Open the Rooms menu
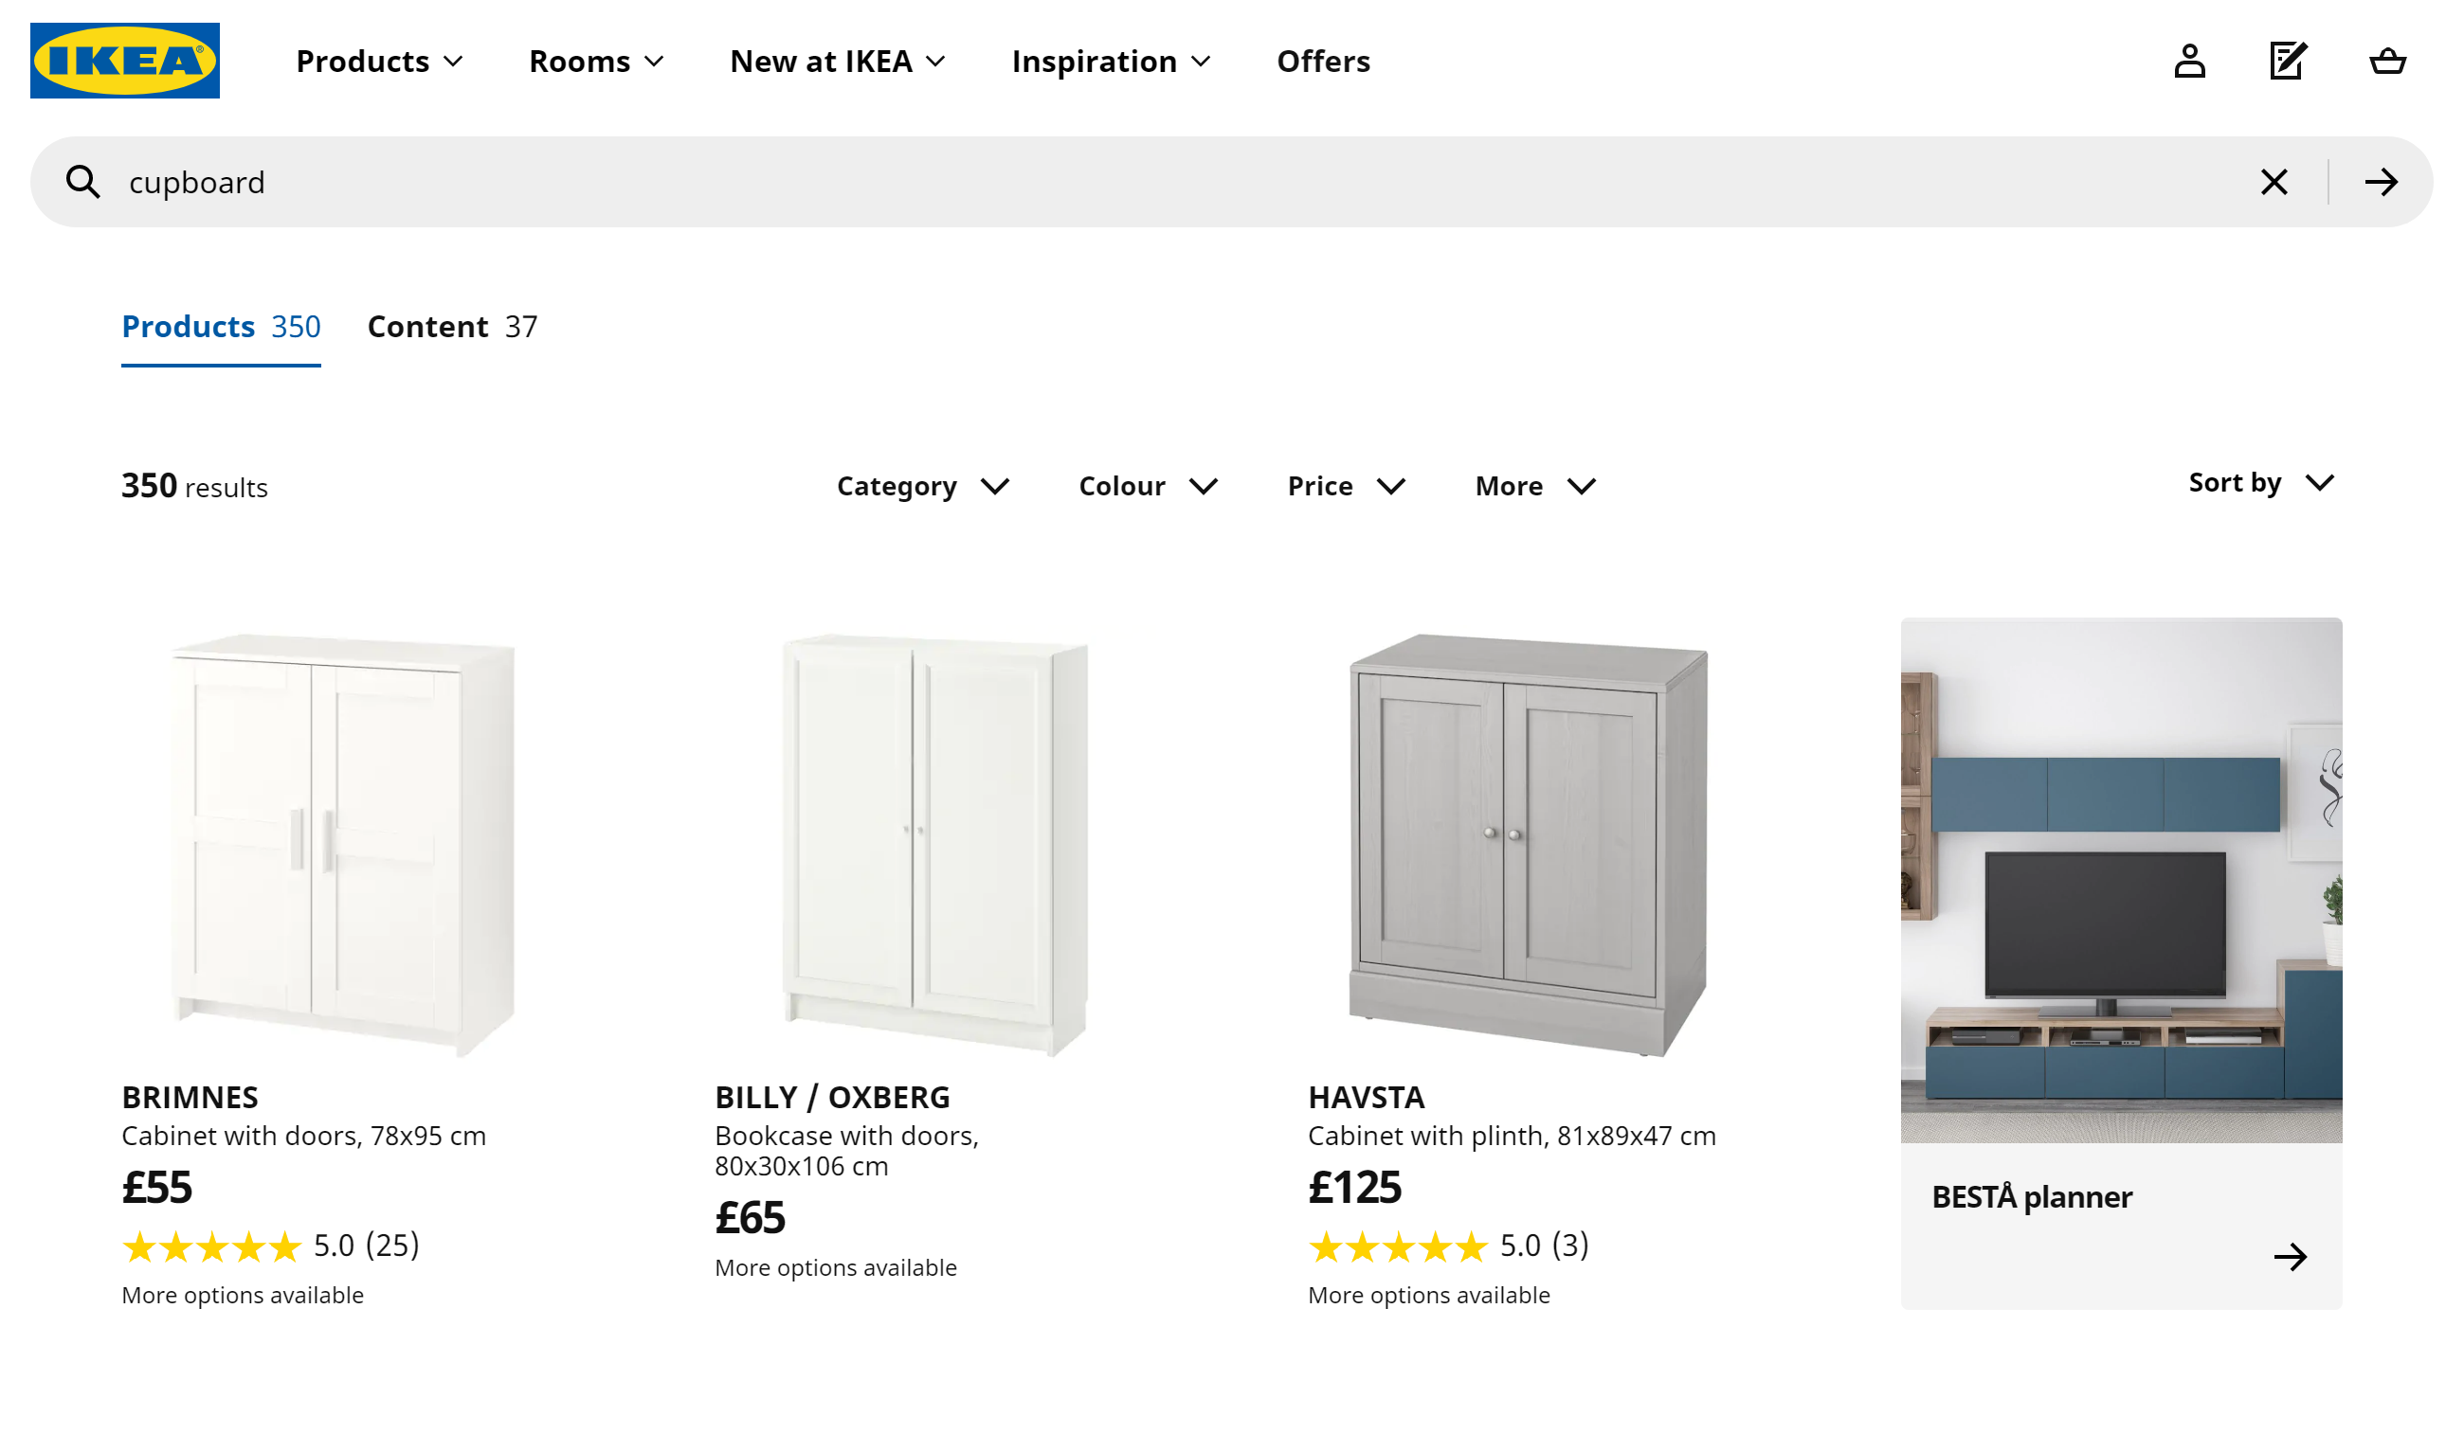Screen dimensions: 2464x1434 pyautogui.click(x=595, y=61)
